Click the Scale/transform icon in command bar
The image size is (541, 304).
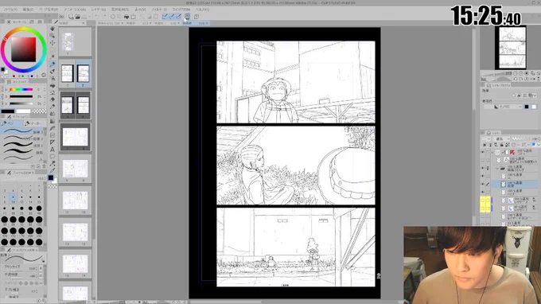(x=133, y=17)
